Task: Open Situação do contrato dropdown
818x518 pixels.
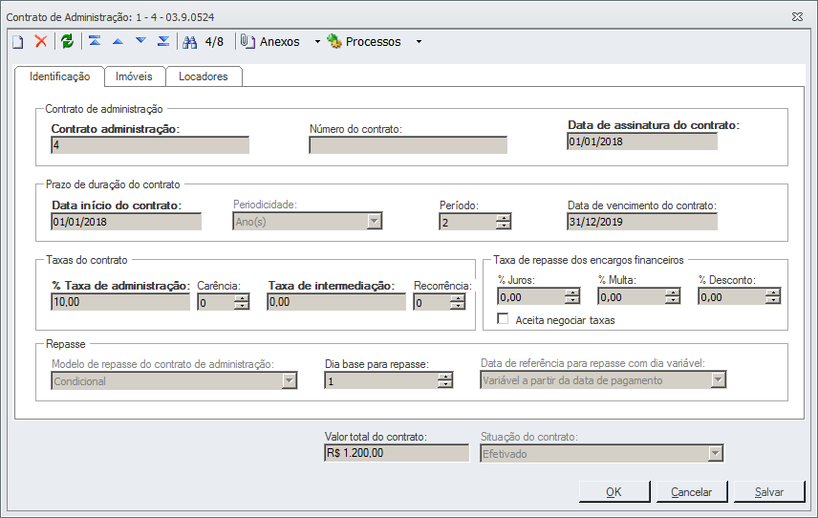Action: [x=715, y=453]
